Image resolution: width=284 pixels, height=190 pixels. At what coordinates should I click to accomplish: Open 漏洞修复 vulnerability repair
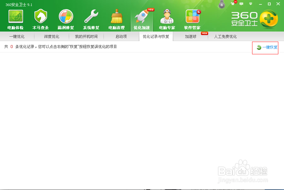click(x=66, y=20)
